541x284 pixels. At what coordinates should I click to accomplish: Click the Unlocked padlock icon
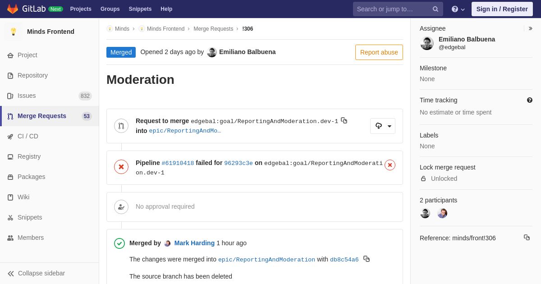(x=423, y=179)
